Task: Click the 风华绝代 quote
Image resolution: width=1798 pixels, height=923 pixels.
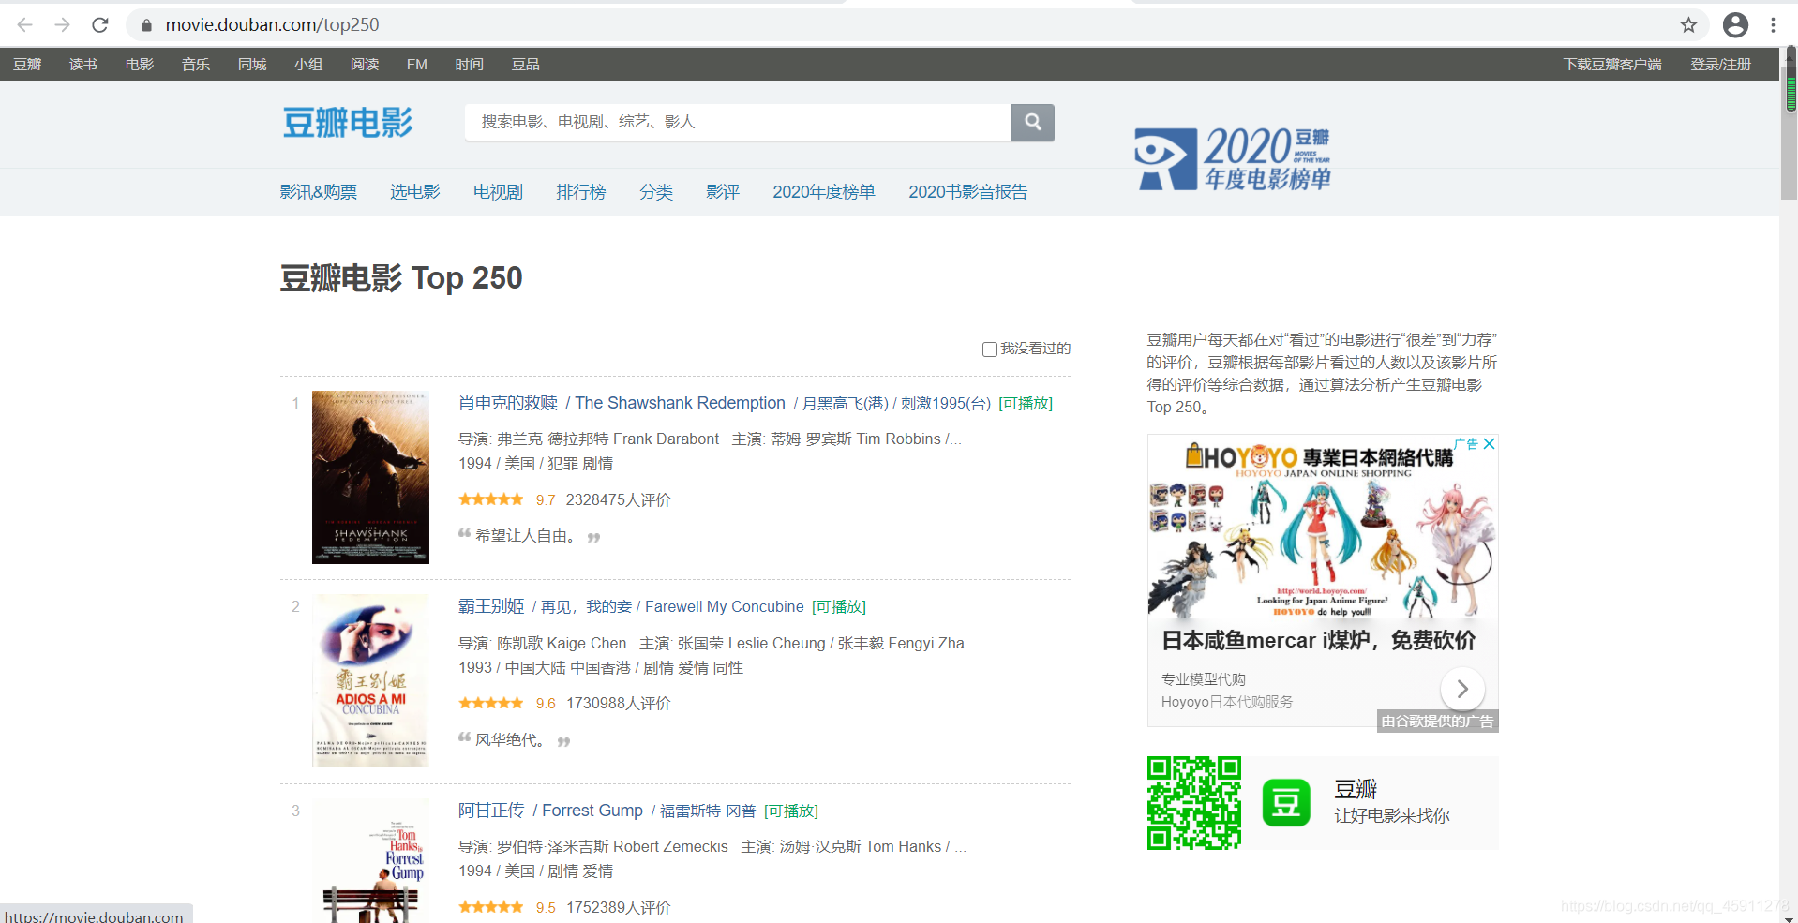Action: click(509, 740)
